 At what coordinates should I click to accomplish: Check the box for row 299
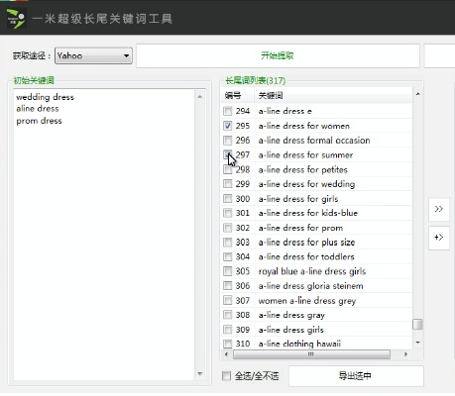(x=228, y=184)
